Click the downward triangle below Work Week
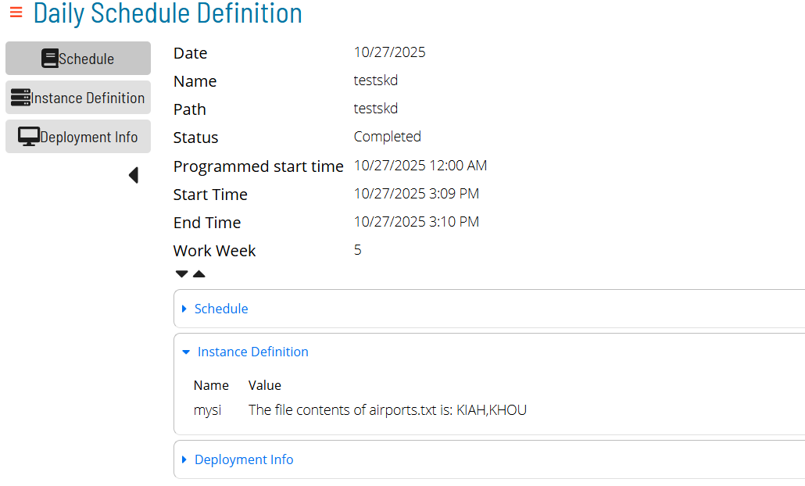This screenshot has width=805, height=486. click(x=181, y=273)
